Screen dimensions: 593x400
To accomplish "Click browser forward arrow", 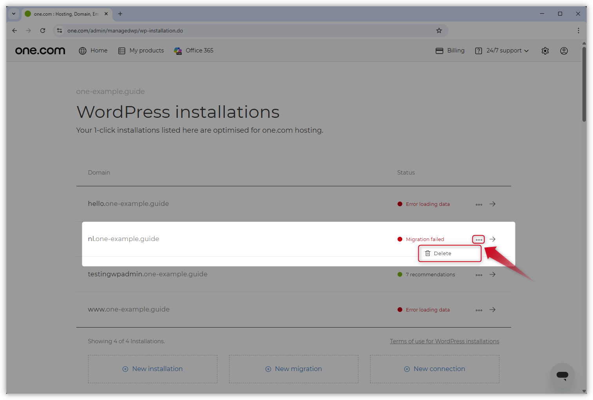I will pos(29,31).
